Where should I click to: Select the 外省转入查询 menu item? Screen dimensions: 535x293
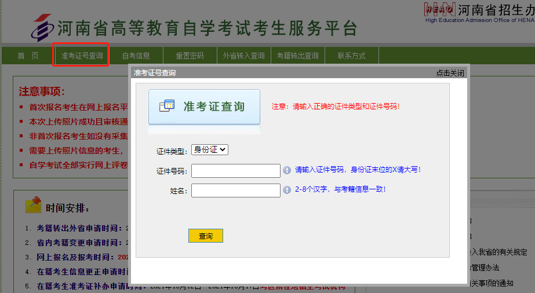point(243,56)
